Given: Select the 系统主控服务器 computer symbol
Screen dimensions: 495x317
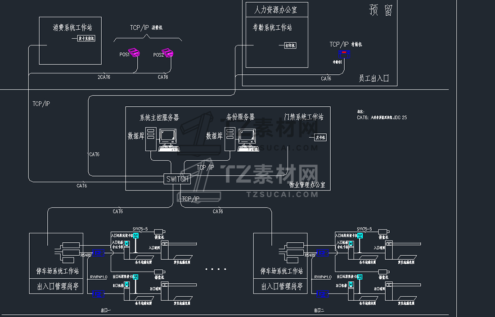Looking at the screenshot, I should point(162,139).
